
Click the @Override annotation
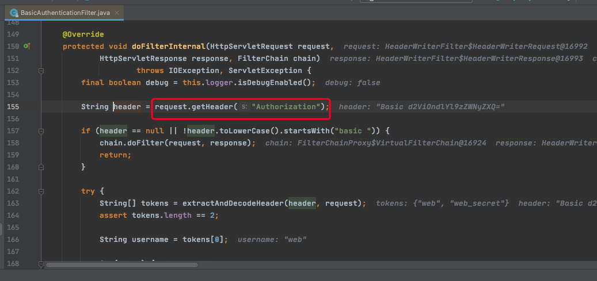[x=83, y=34]
